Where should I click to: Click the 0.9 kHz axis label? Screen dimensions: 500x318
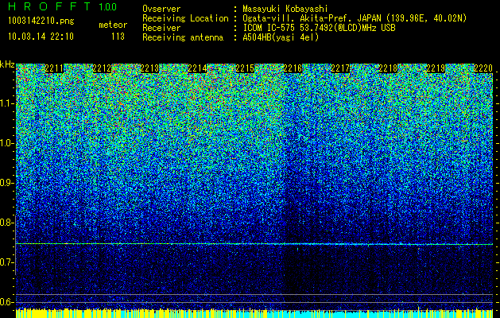point(7,183)
